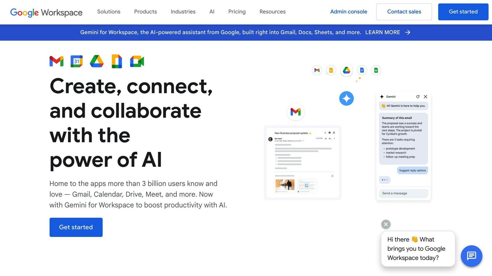Click the small Gmail icon beside the Slides icon
Image resolution: width=492 pixels, height=276 pixels.
tap(317, 70)
